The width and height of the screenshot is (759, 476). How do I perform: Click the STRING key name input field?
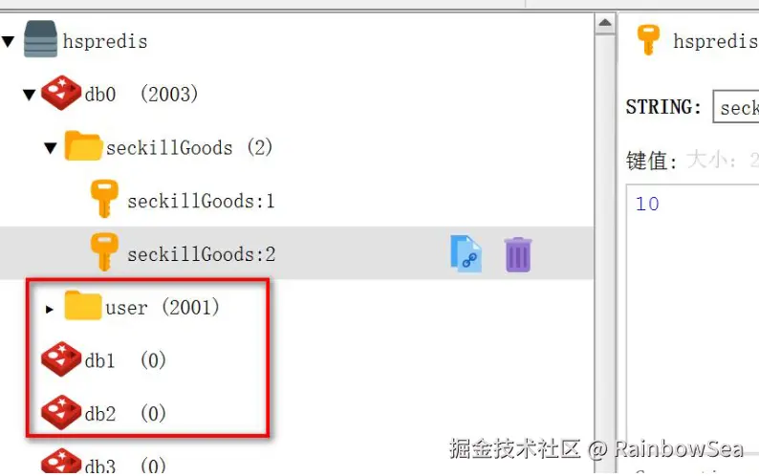tap(736, 107)
